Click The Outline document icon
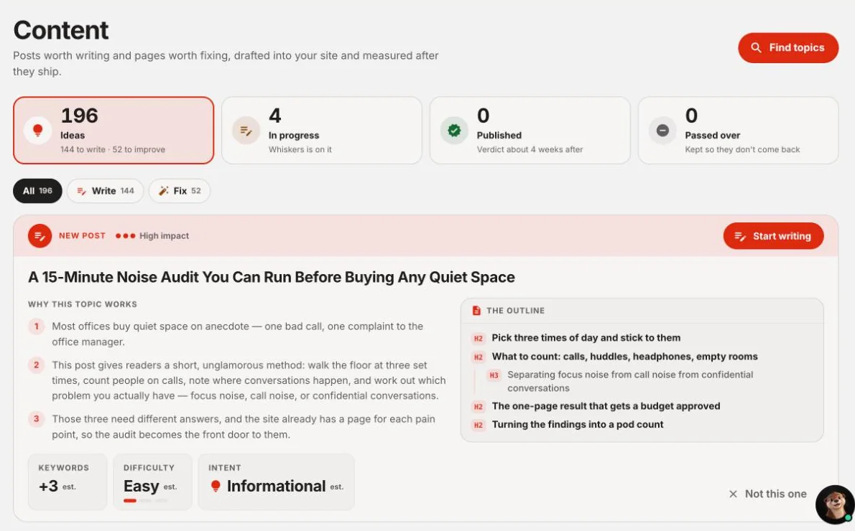Viewport: 855px width, 531px height. point(476,311)
